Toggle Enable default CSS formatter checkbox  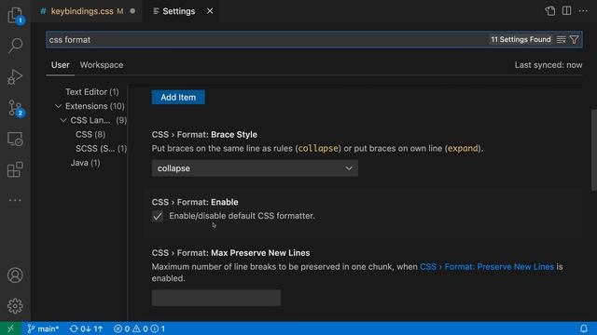click(x=158, y=216)
